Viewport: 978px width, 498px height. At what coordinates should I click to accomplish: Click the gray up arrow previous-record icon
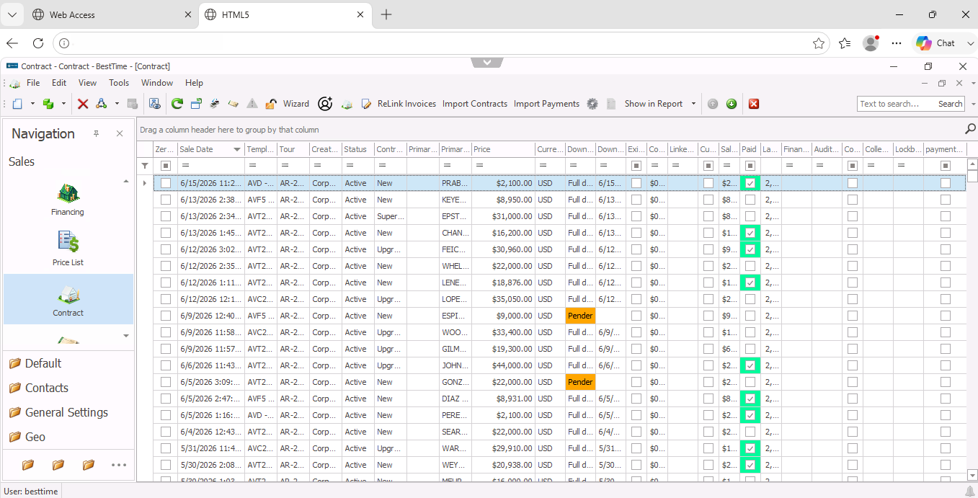[x=713, y=104]
